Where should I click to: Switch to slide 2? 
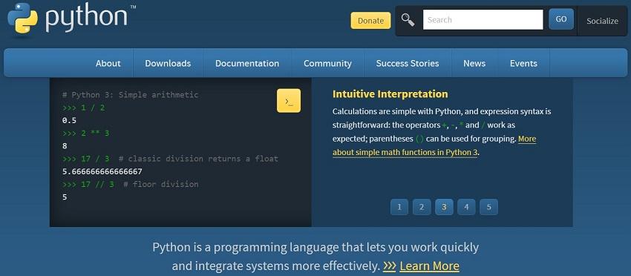point(422,207)
